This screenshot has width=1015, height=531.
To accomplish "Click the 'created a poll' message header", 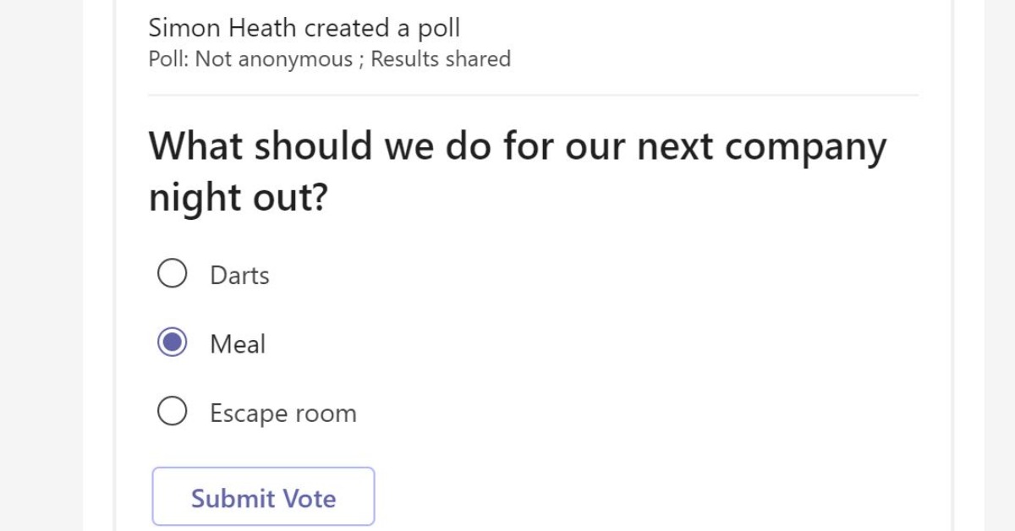I will [x=379, y=28].
